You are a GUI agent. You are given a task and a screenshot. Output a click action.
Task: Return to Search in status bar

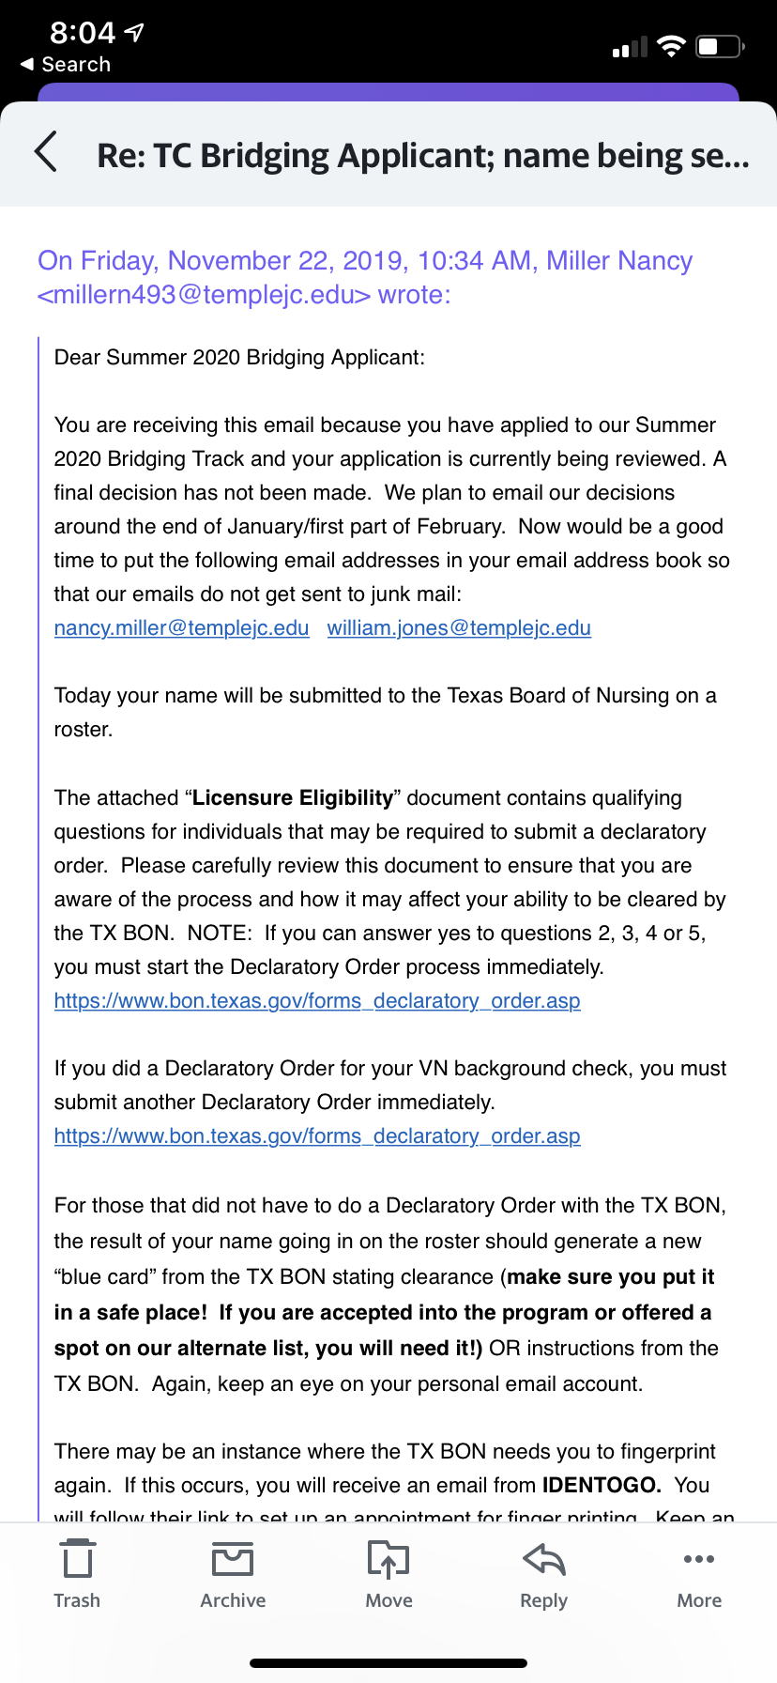(x=66, y=65)
